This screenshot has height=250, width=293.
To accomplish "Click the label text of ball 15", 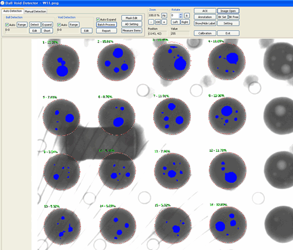I will tap(163, 205).
